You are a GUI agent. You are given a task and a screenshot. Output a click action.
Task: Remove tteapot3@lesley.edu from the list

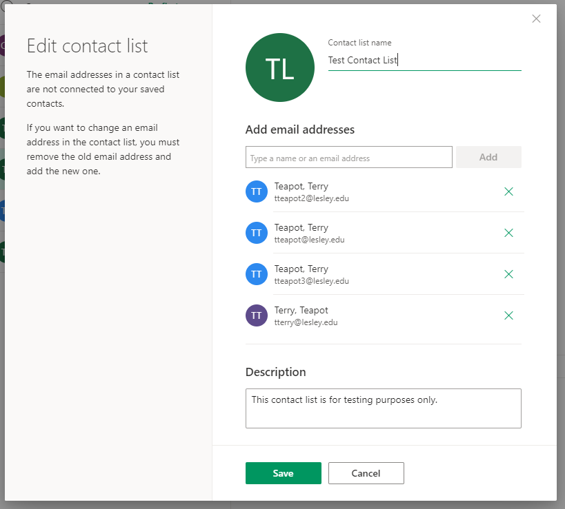click(x=508, y=274)
